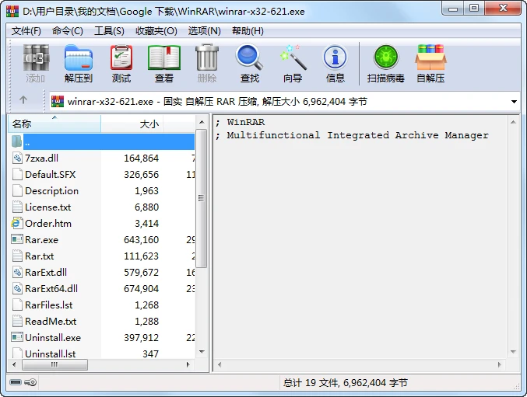Click the disk drive icon in status bar
The height and width of the screenshot is (397, 527).
coord(16,382)
